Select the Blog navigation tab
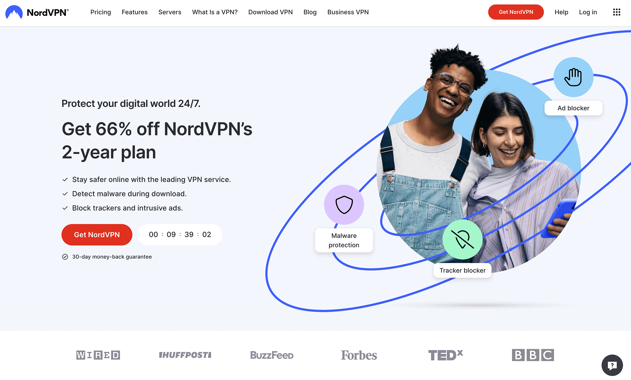Image resolution: width=631 pixels, height=380 pixels. coord(310,12)
